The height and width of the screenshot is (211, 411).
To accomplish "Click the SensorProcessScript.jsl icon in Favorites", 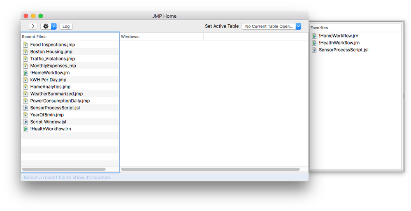I will [x=314, y=50].
